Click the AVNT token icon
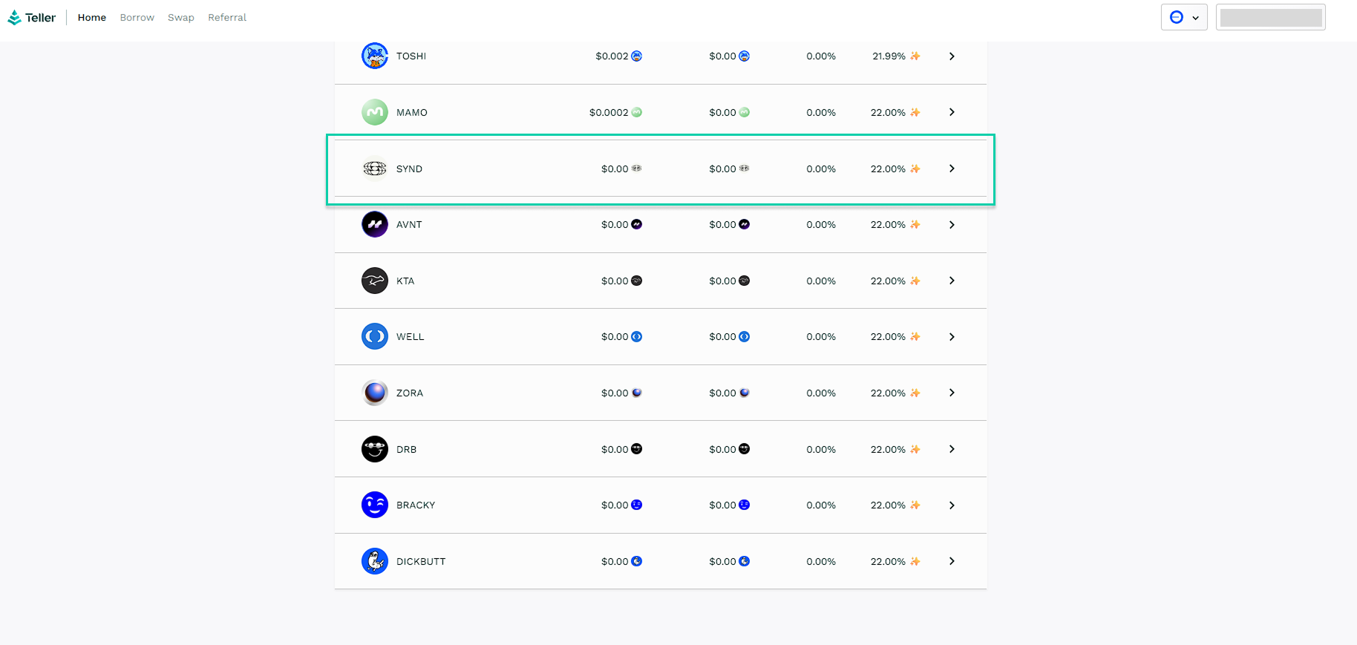This screenshot has height=645, width=1357. click(375, 224)
